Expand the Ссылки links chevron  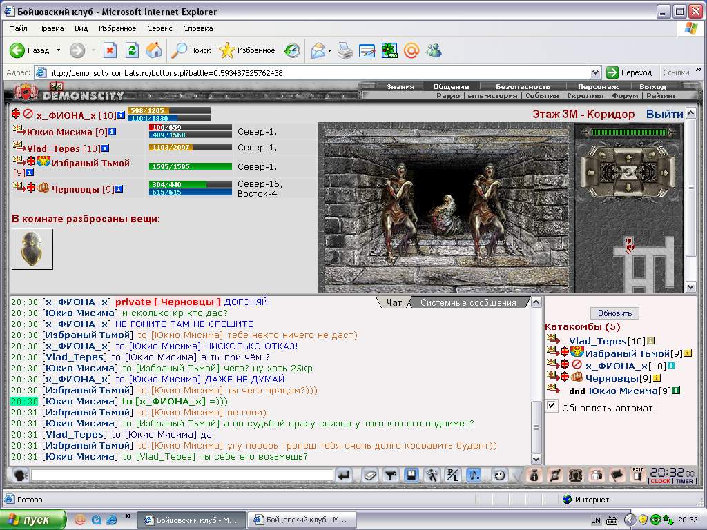click(x=699, y=70)
